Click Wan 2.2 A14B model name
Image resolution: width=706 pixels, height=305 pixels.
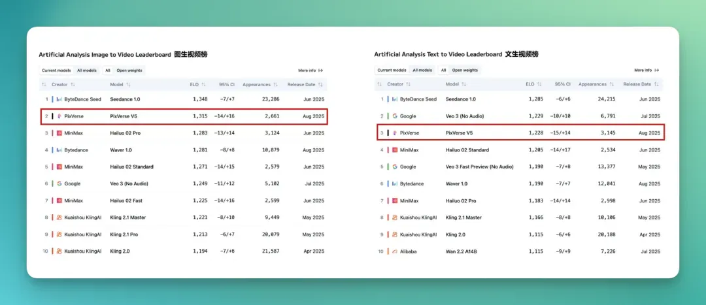(x=461, y=251)
